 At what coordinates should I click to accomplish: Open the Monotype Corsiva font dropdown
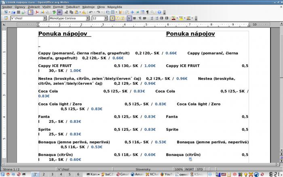88,18
